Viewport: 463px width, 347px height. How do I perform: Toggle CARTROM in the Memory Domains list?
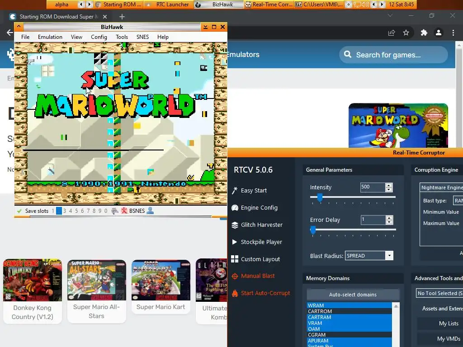[x=350, y=311]
